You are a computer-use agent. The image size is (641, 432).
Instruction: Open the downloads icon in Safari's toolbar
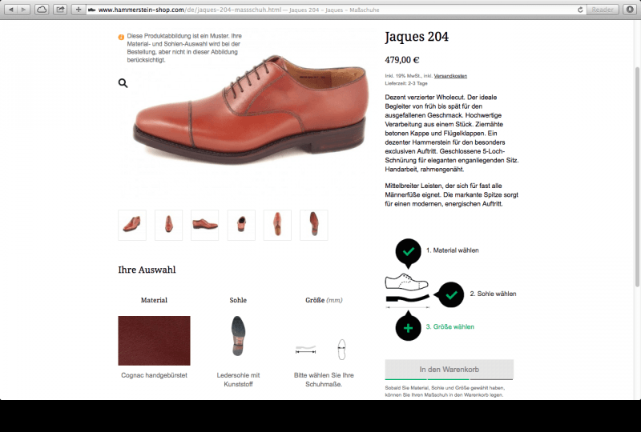coord(630,10)
